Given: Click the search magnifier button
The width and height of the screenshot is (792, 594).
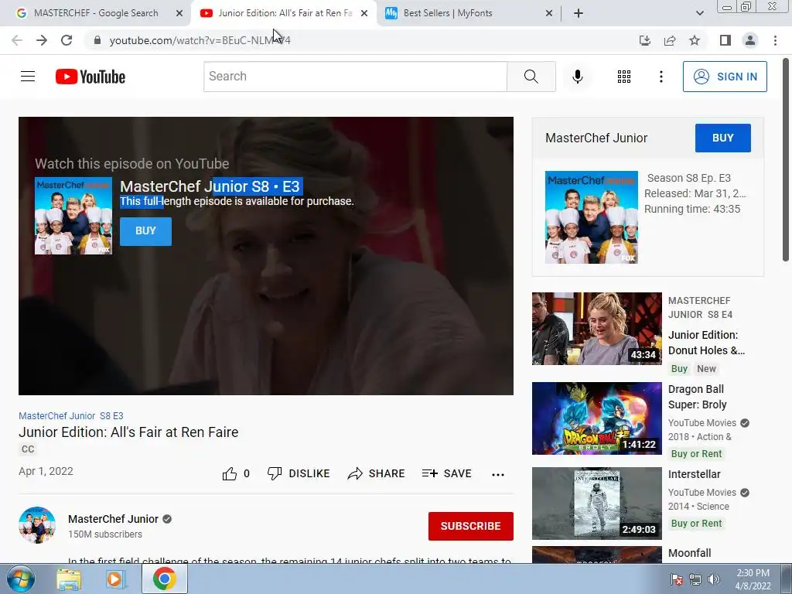Looking at the screenshot, I should [x=531, y=77].
